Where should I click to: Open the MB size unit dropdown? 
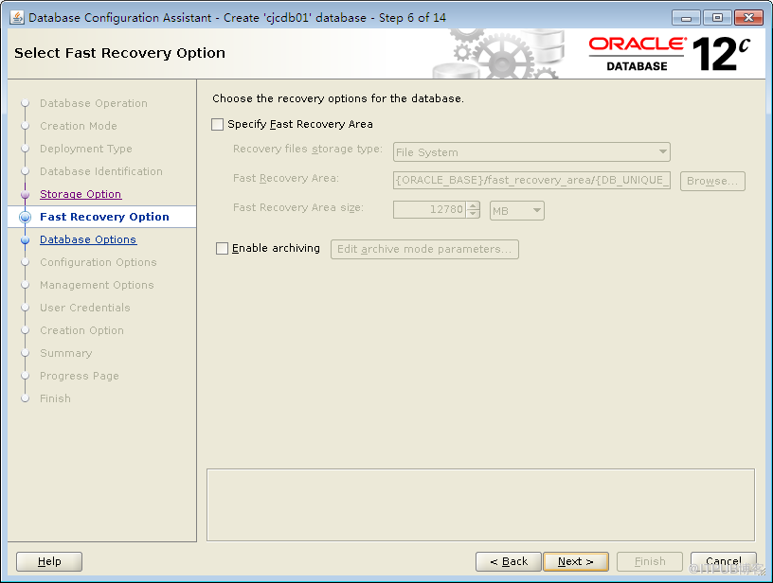click(x=516, y=211)
